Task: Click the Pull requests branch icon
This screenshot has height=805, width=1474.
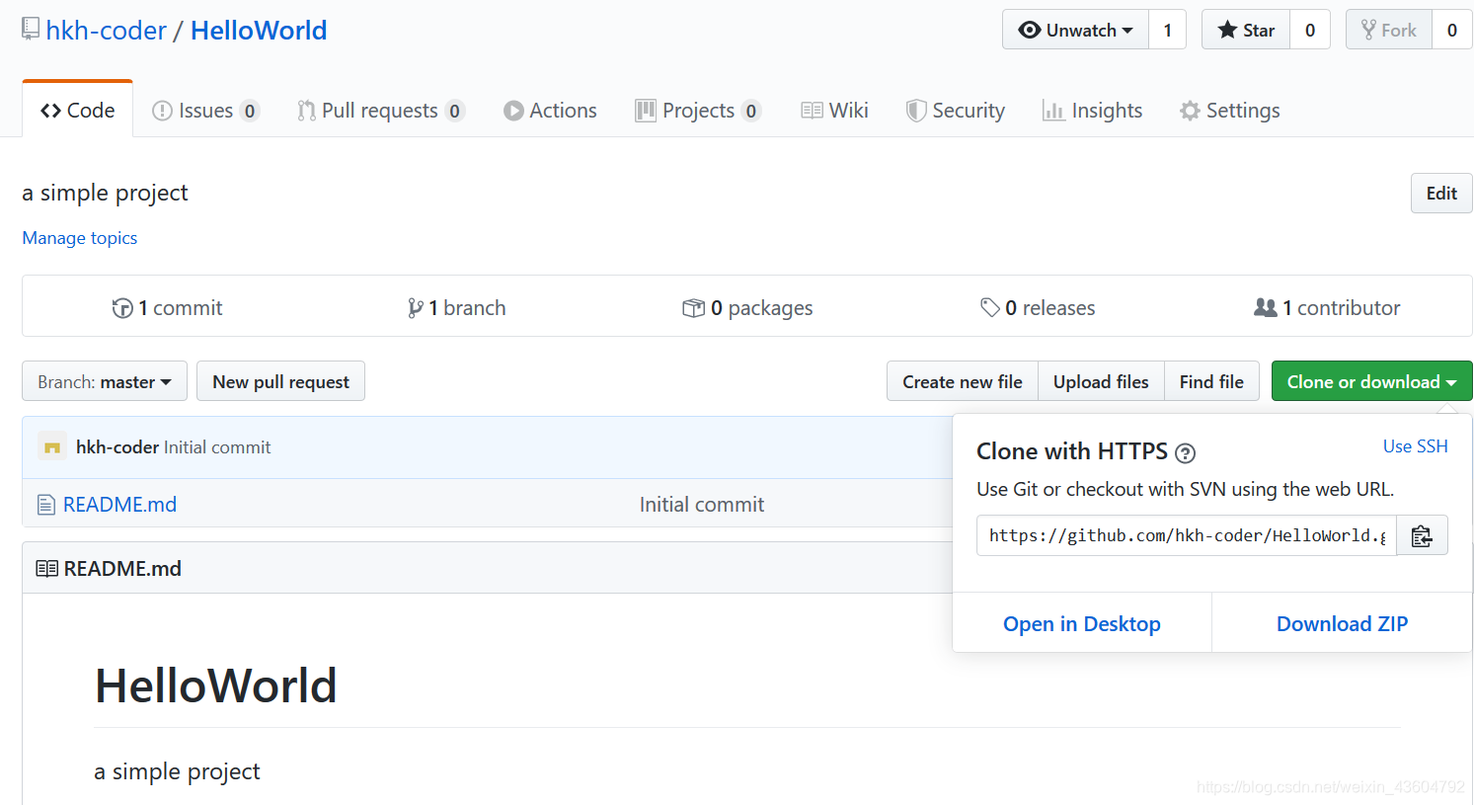Action: pyautogui.click(x=307, y=111)
